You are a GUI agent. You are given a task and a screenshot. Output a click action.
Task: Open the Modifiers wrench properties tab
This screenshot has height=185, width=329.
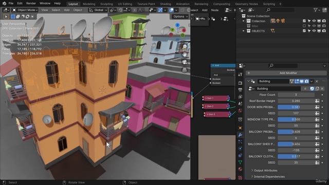[x=241, y=135]
